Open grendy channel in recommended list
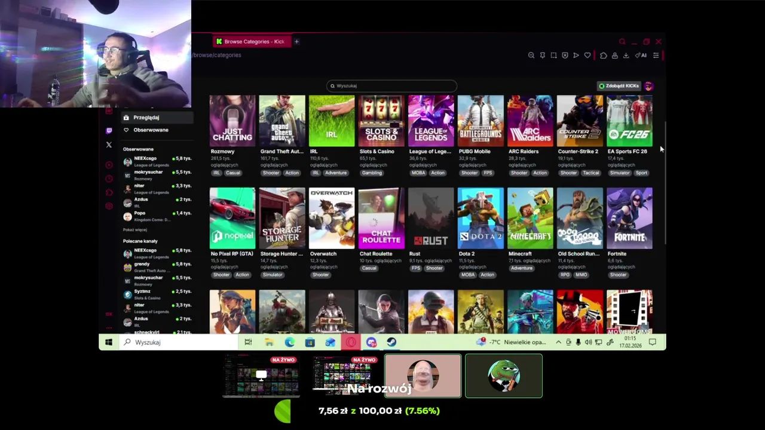 (157, 267)
